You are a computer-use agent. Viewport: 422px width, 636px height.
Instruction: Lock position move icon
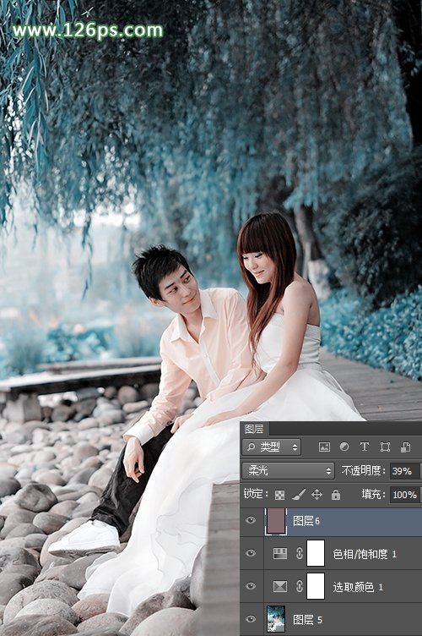click(x=316, y=495)
